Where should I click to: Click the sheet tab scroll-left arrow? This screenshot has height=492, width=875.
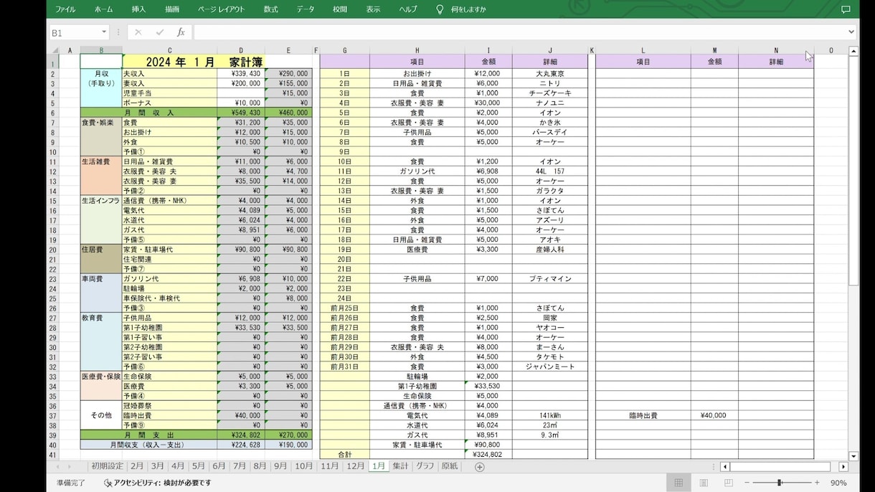tap(59, 467)
